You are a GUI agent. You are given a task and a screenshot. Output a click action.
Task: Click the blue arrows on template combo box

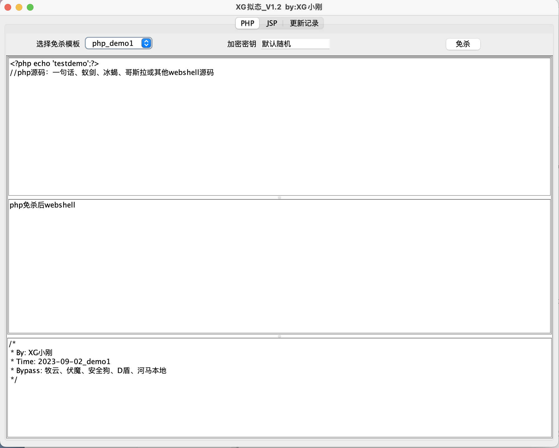tap(146, 43)
